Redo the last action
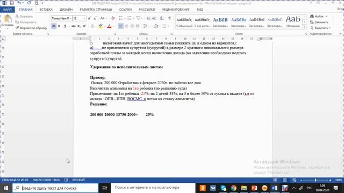 coord(29,3)
